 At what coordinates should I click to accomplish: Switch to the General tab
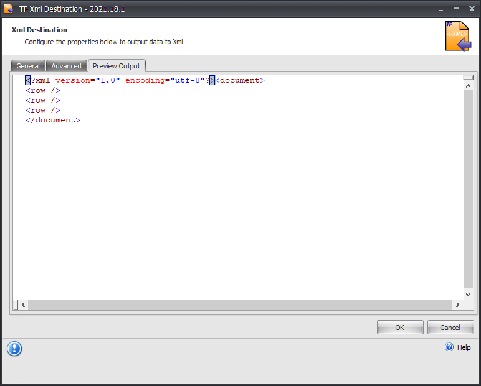click(x=28, y=66)
